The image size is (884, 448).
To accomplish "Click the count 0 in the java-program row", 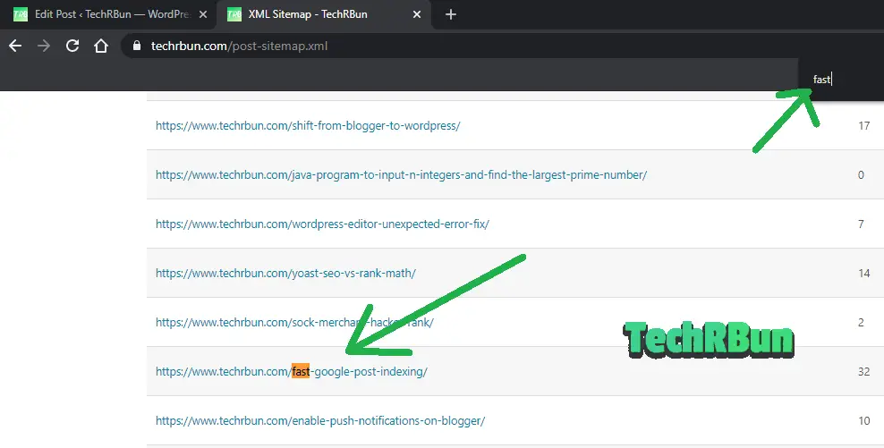I will pyautogui.click(x=861, y=174).
